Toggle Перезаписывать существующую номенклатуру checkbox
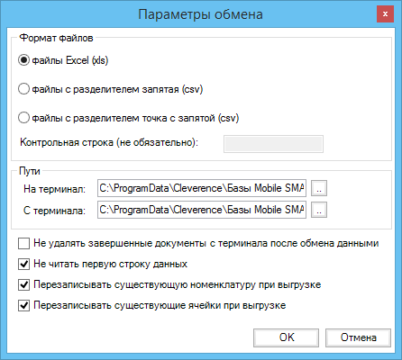This screenshot has height=360, width=402. click(x=23, y=285)
